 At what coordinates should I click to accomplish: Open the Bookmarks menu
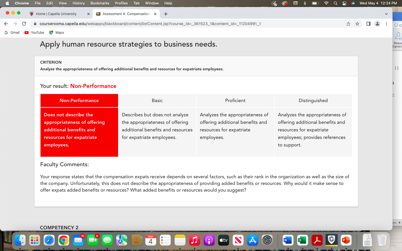(x=100, y=3)
